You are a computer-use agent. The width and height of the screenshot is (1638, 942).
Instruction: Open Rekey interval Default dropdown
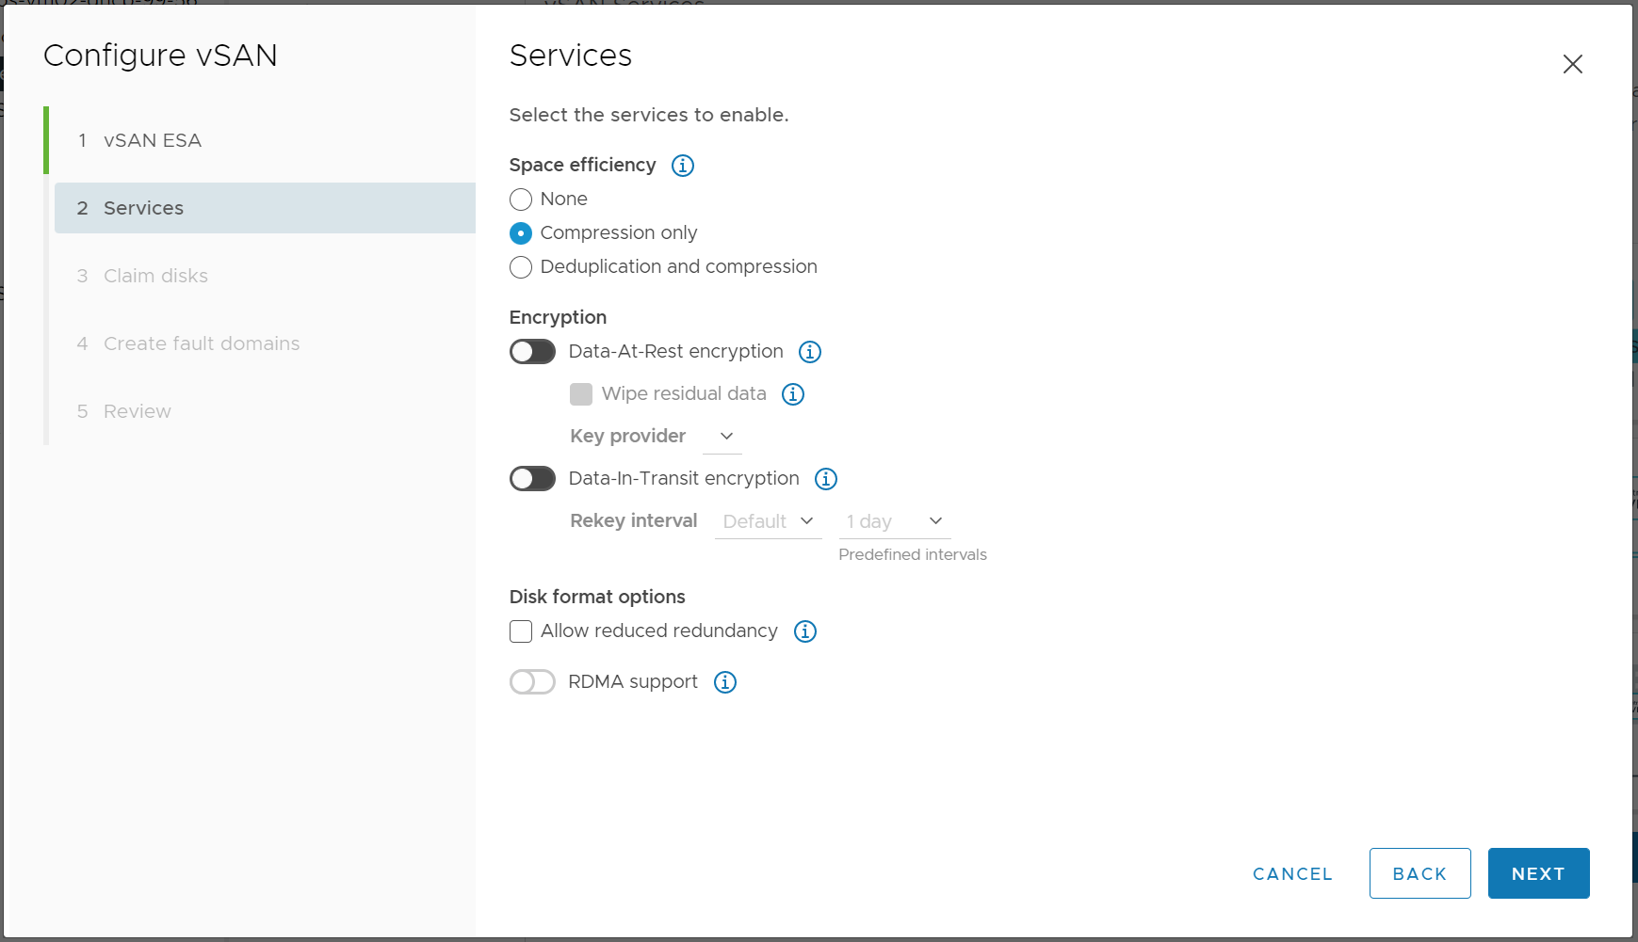tap(769, 521)
